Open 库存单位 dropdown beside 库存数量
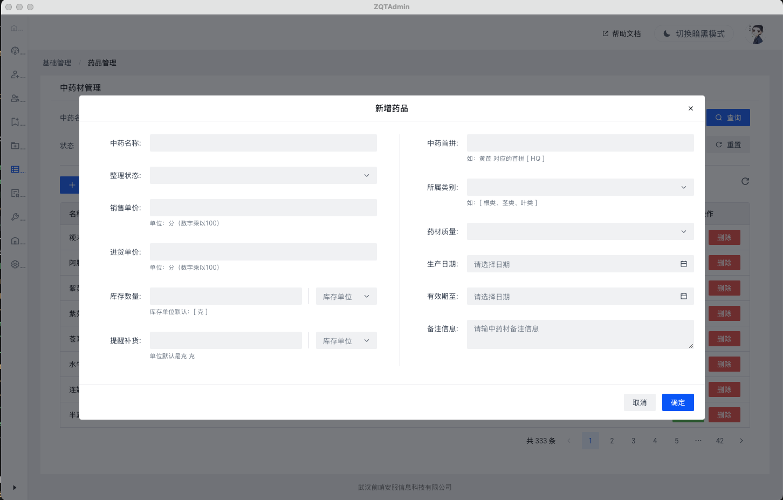The height and width of the screenshot is (500, 783). (x=346, y=296)
